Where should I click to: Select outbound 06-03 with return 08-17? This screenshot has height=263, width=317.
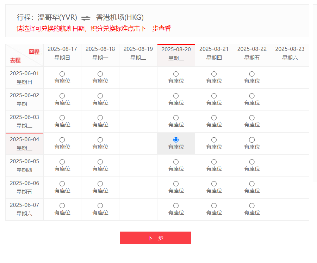(x=62, y=118)
